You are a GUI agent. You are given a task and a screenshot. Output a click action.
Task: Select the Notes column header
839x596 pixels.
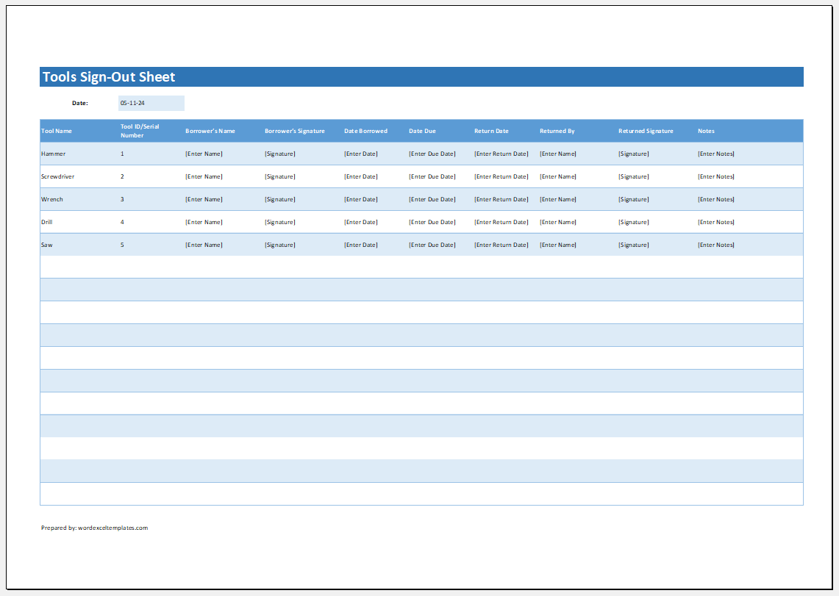[707, 131]
